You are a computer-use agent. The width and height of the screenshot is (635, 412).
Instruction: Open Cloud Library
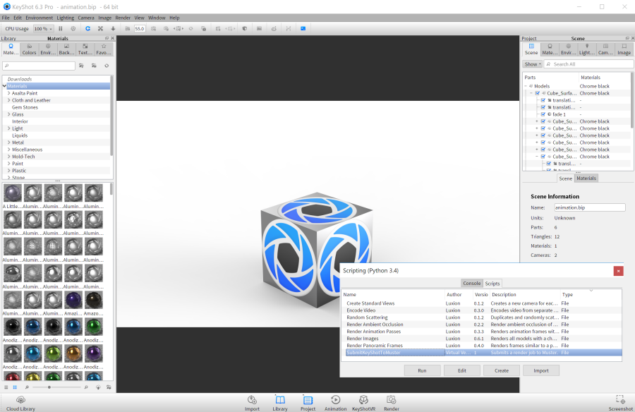tap(20, 403)
